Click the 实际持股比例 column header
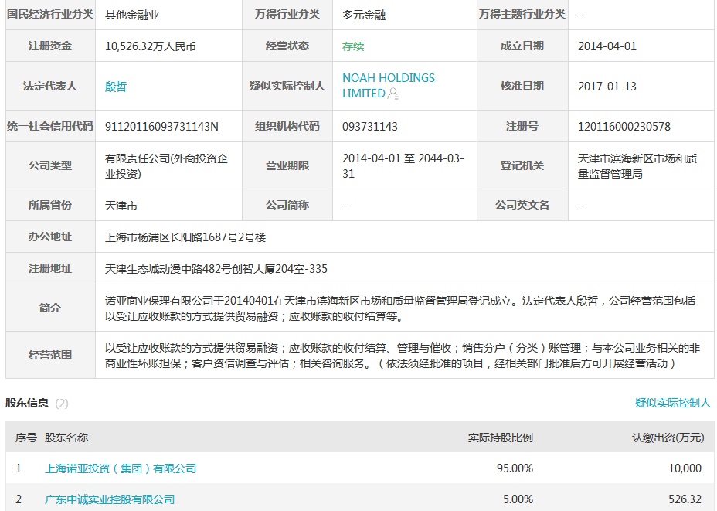The height and width of the screenshot is (511, 717). 500,438
